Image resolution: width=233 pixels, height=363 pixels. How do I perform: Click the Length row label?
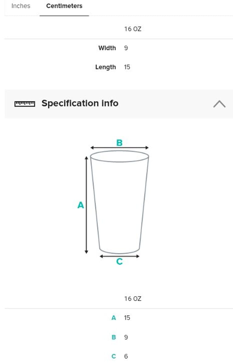point(106,67)
